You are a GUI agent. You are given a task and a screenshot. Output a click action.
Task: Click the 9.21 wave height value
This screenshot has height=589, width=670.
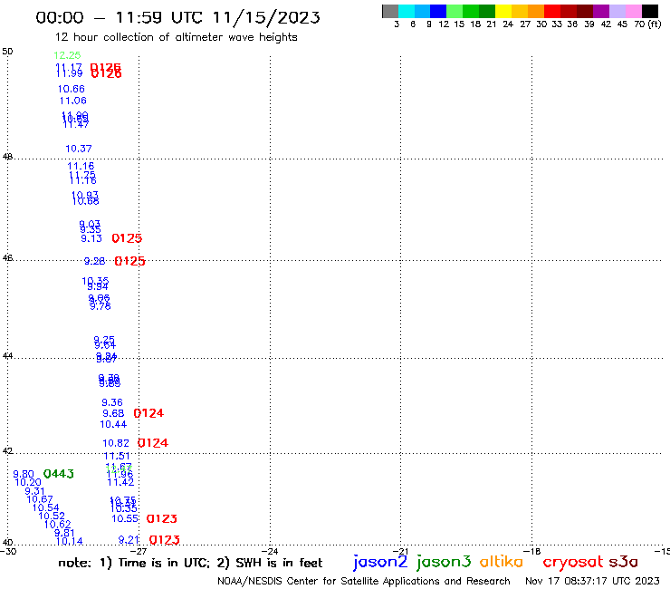tap(129, 540)
